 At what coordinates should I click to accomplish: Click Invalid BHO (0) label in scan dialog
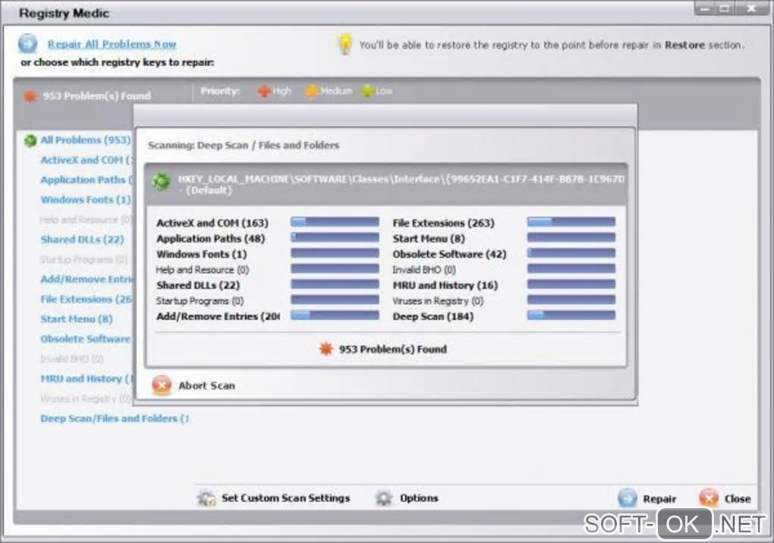424,270
